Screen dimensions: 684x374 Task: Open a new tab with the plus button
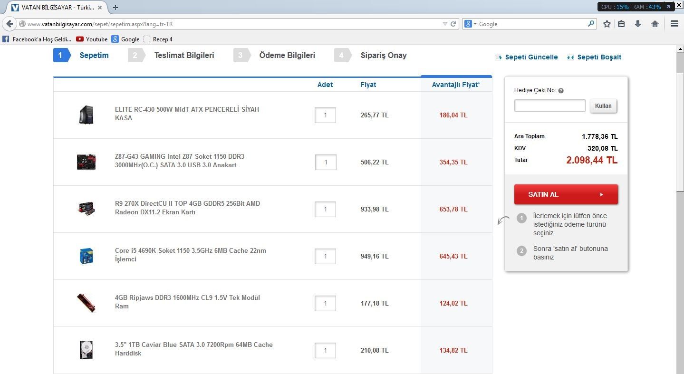pyautogui.click(x=116, y=7)
